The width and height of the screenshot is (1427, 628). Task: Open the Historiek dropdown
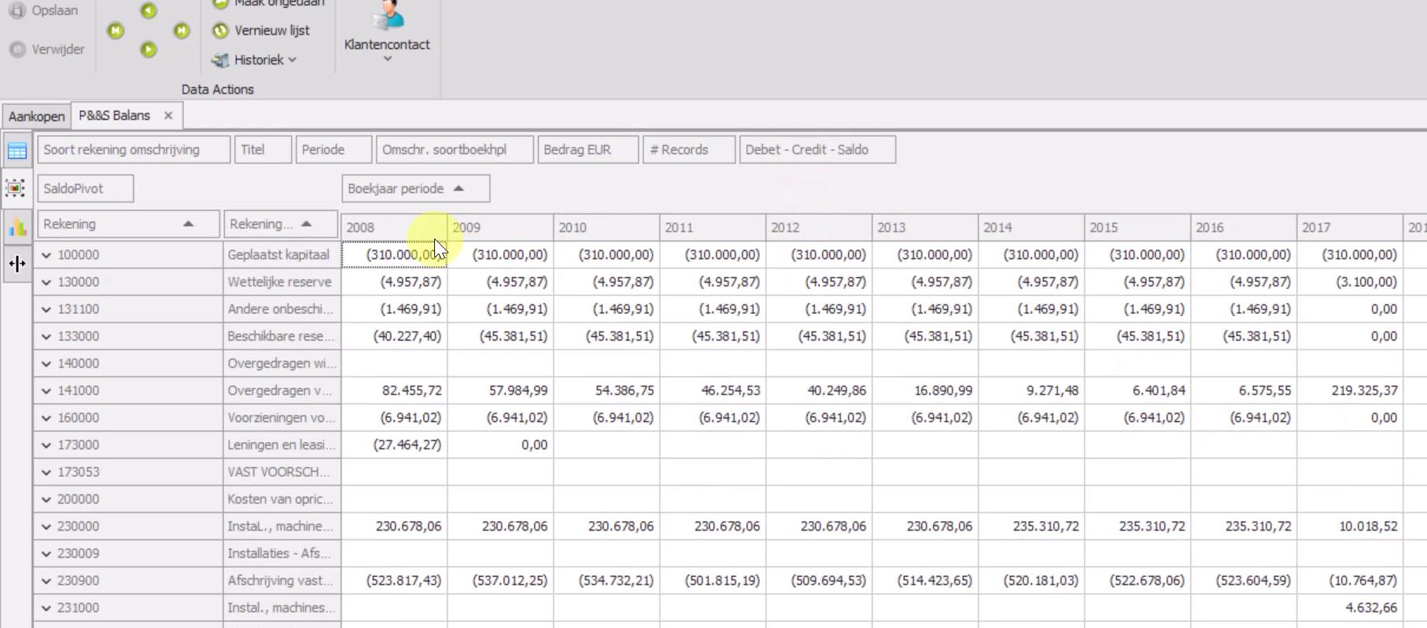tap(254, 60)
